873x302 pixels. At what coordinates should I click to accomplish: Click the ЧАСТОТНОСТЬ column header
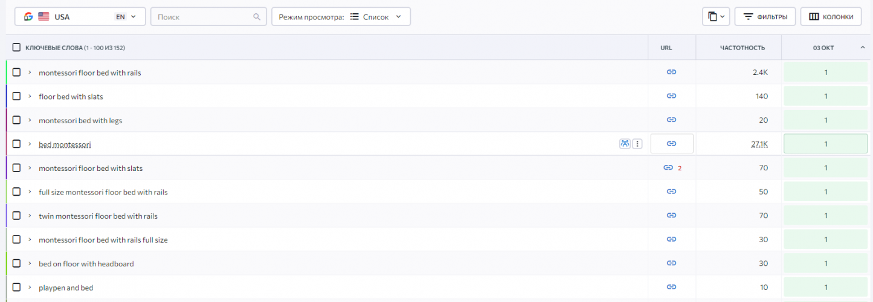pyautogui.click(x=743, y=48)
